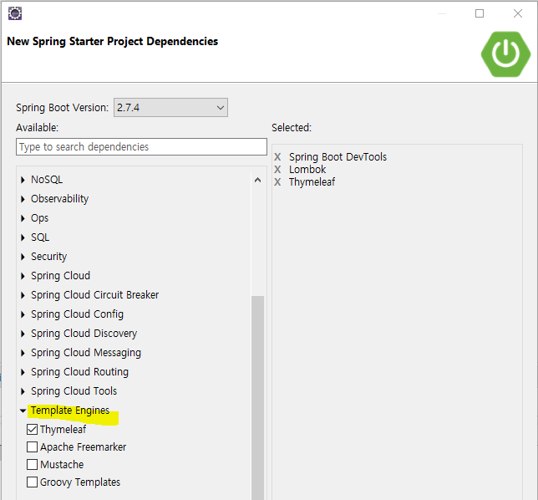
Task: Remove Spring Boot DevTools from selected list
Action: (277, 157)
